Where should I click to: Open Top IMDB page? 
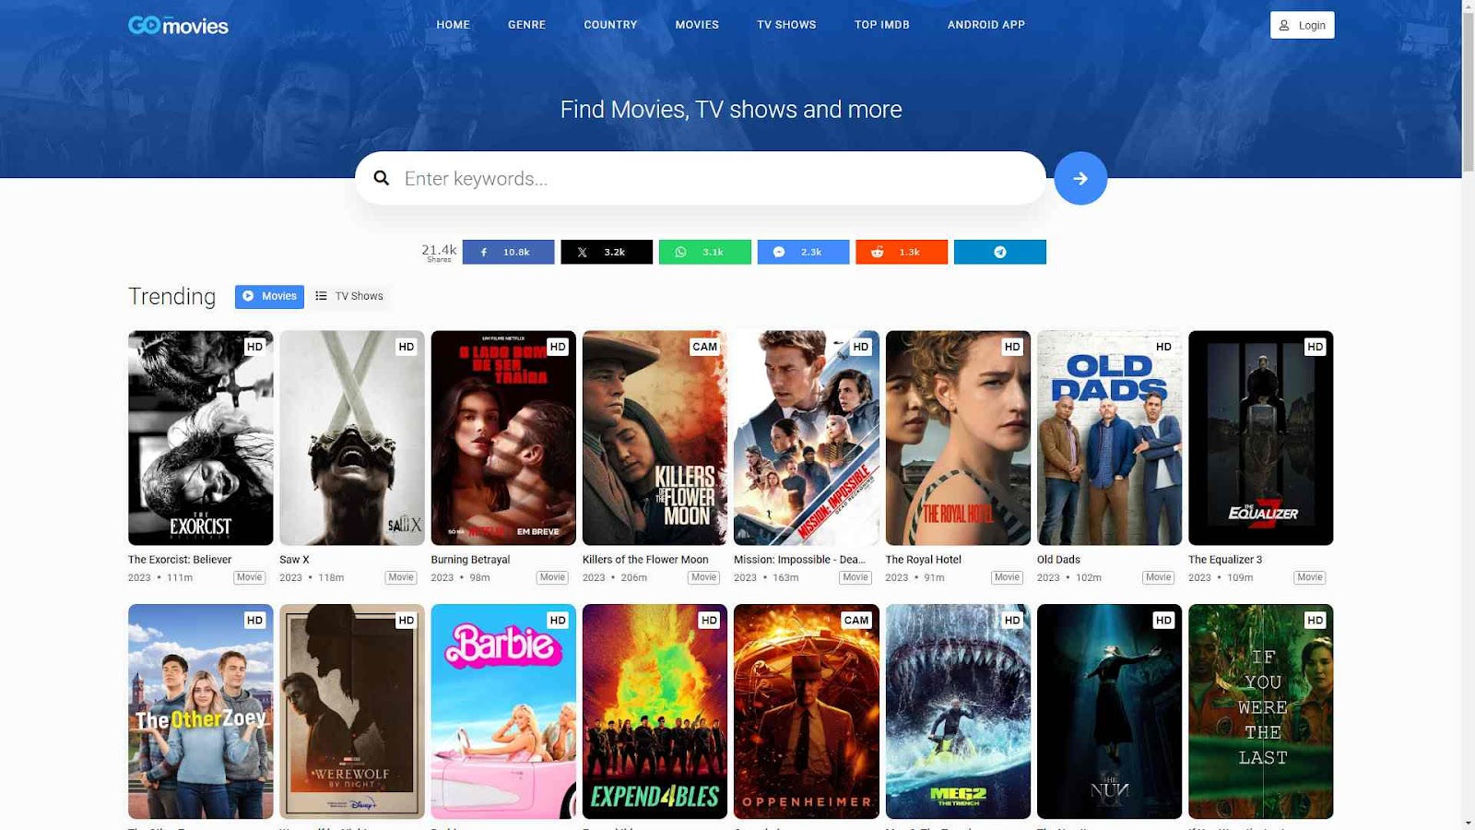(882, 25)
